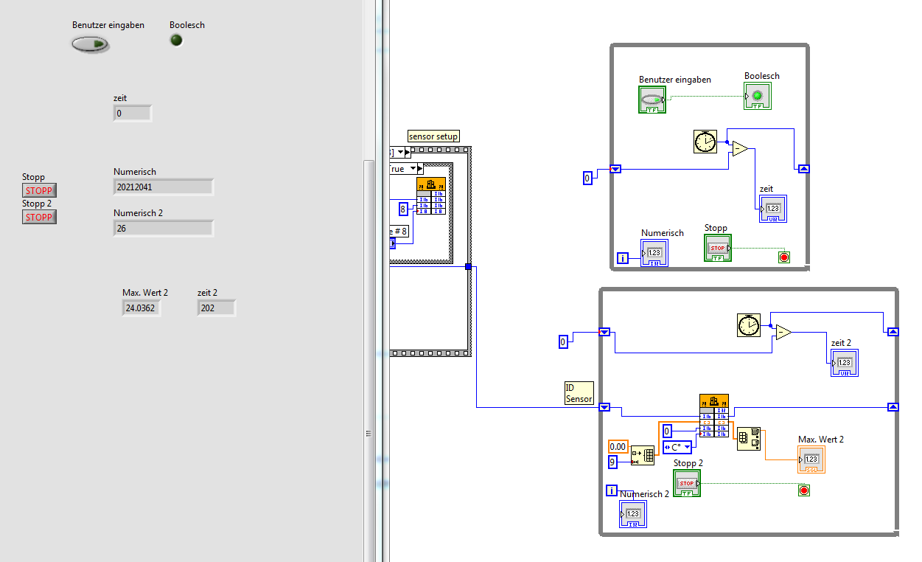The image size is (922, 562).
Task: Click the upper-right shift register of lower loop
Action: coord(893,333)
